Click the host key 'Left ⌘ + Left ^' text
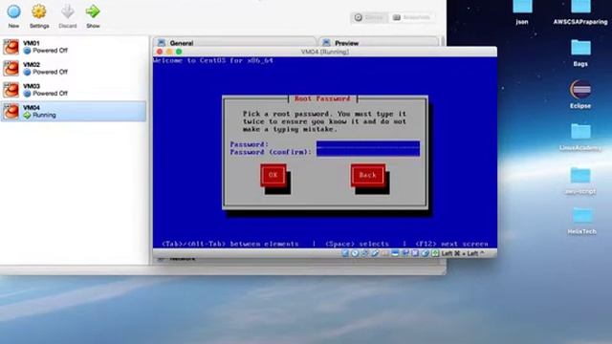 [463, 253]
